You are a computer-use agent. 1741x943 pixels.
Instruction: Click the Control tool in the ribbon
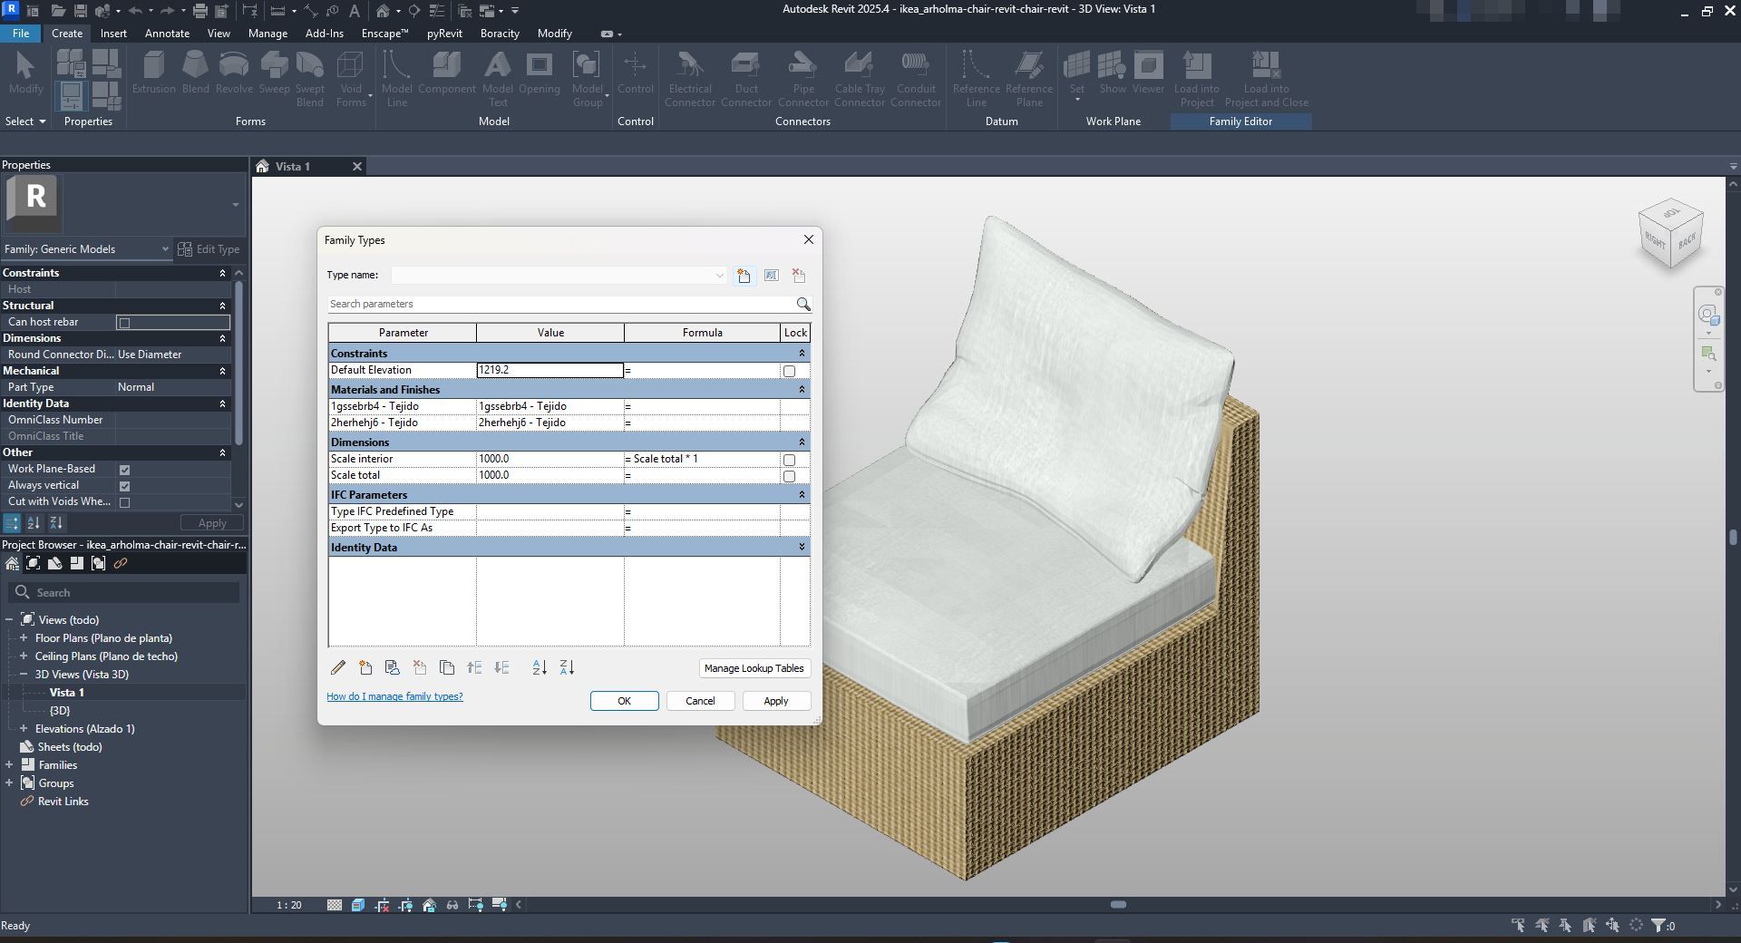(635, 73)
